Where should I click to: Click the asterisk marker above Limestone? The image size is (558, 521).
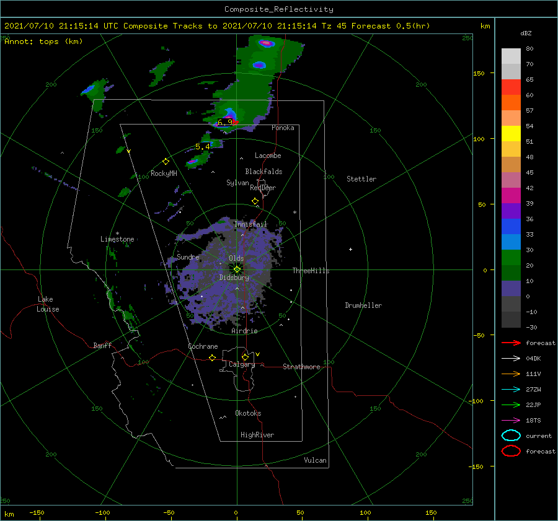point(117,234)
